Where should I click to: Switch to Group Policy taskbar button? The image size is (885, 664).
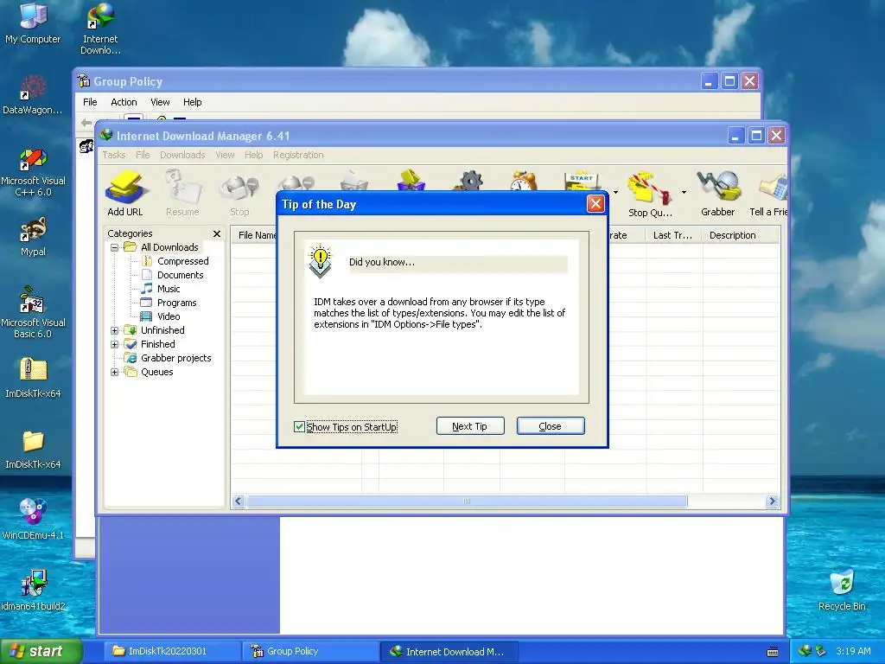tap(310, 652)
